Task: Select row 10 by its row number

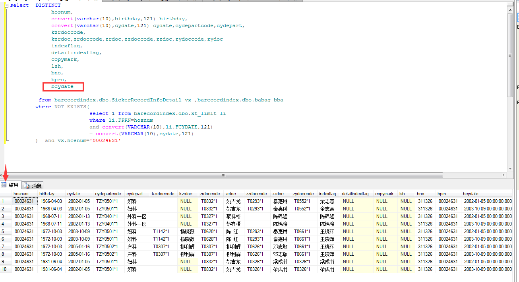Action: tap(6, 269)
